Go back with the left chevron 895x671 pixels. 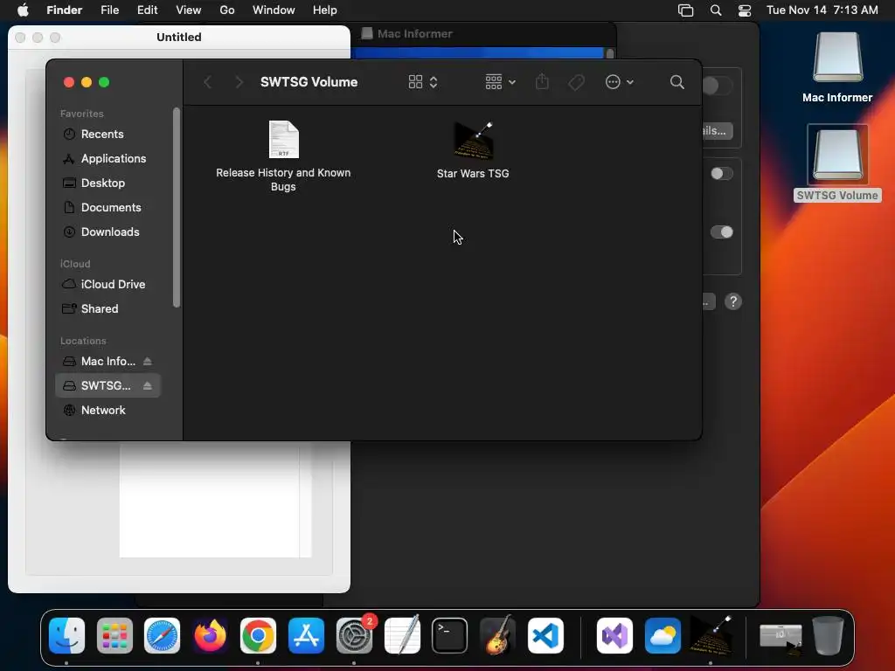(x=208, y=82)
